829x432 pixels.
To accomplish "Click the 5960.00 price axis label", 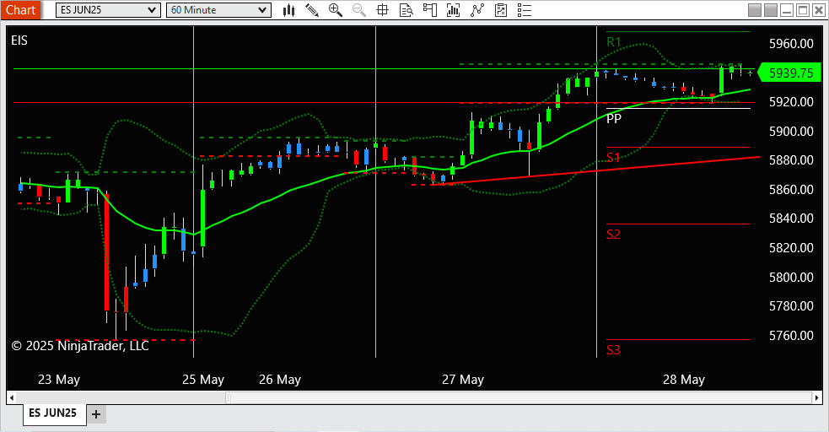I will 791,44.
